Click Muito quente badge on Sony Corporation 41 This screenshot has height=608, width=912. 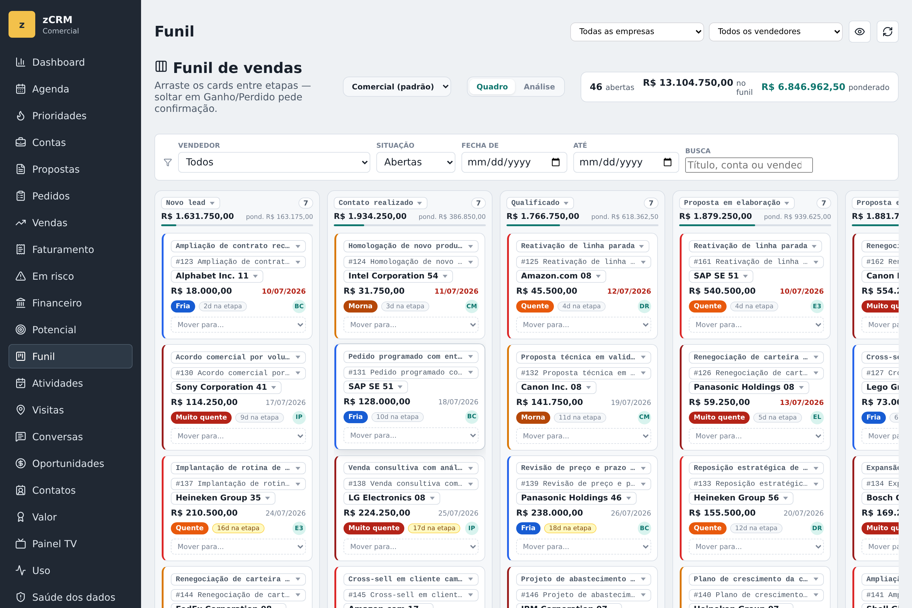coord(201,417)
